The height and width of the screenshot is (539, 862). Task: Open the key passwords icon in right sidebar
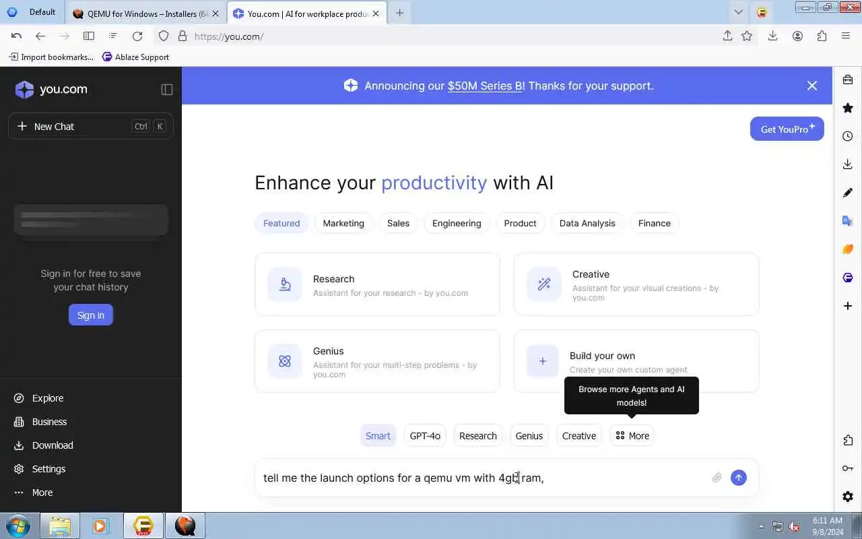pyautogui.click(x=848, y=468)
